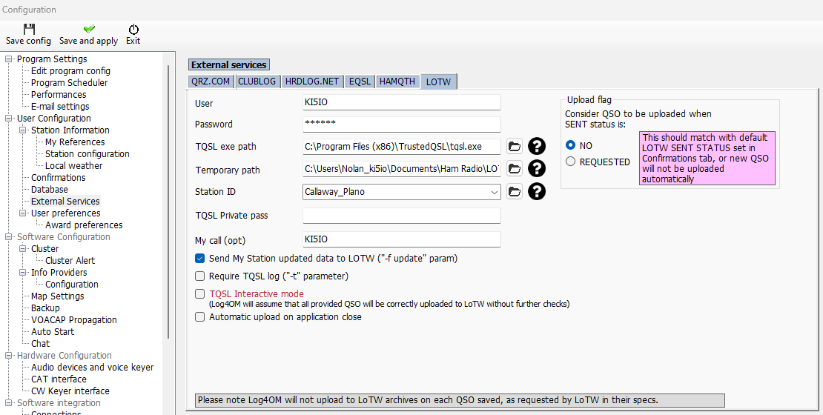This screenshot has height=415, width=823.
Task: Click the Exit power icon
Action: (x=133, y=30)
